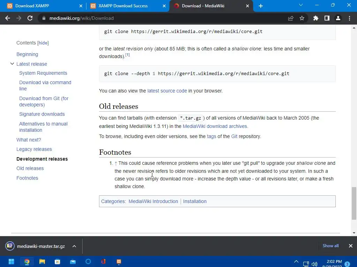Viewport: 357px width, 267px height.
Task: Click the footnote up-arrow backlink
Action: [x=116, y=163]
